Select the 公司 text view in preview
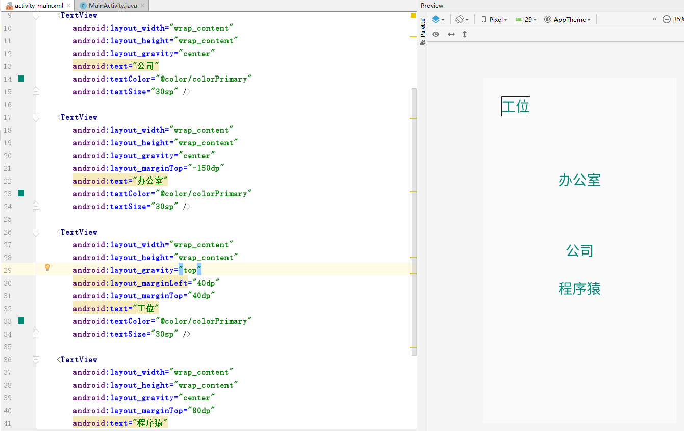684x431 pixels. (x=579, y=250)
